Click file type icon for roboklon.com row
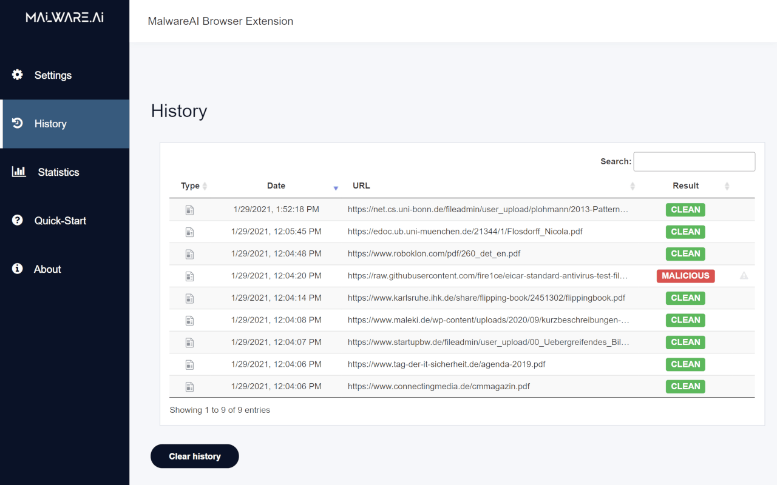The width and height of the screenshot is (777, 485). click(189, 254)
